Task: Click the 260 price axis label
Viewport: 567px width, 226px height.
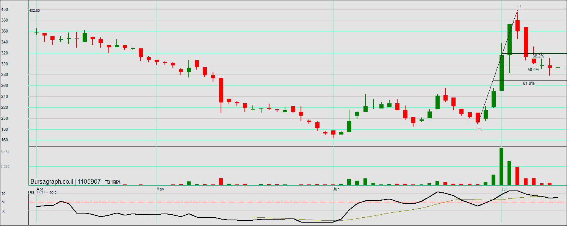Action: coord(4,86)
